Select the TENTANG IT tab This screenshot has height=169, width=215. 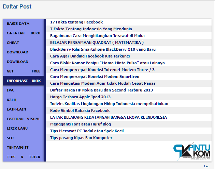click(24, 148)
